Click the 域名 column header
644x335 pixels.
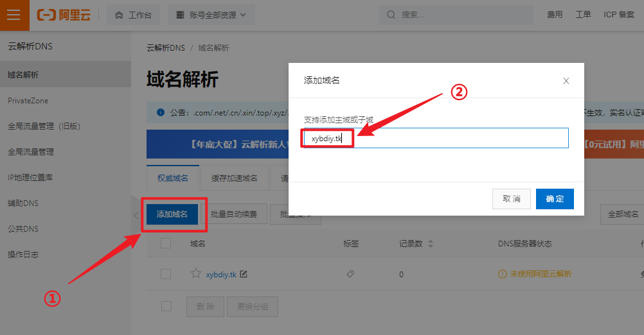[x=197, y=244]
